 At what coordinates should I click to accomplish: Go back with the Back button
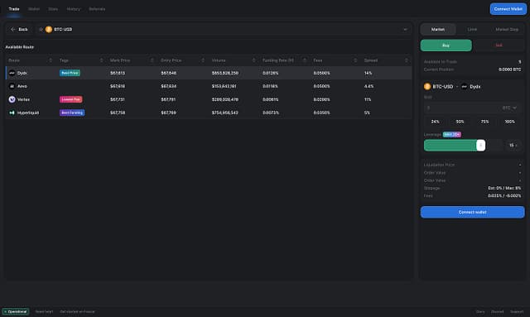(19, 30)
